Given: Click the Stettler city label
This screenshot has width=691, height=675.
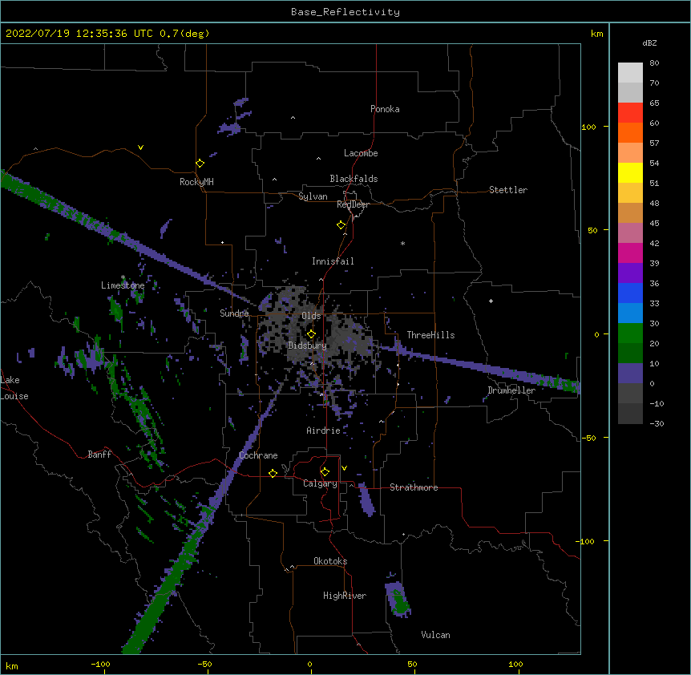Looking at the screenshot, I should 508,190.
